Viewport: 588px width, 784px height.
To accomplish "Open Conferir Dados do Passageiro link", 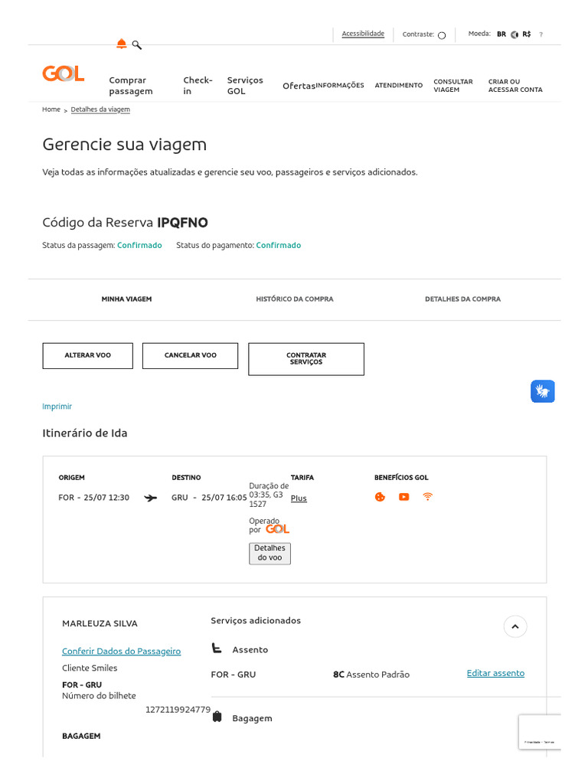I will [121, 652].
